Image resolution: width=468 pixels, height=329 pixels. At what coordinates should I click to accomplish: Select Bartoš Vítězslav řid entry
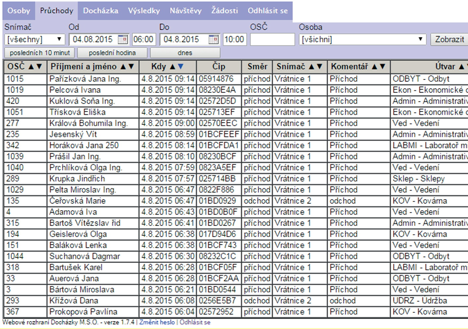[x=85, y=223]
